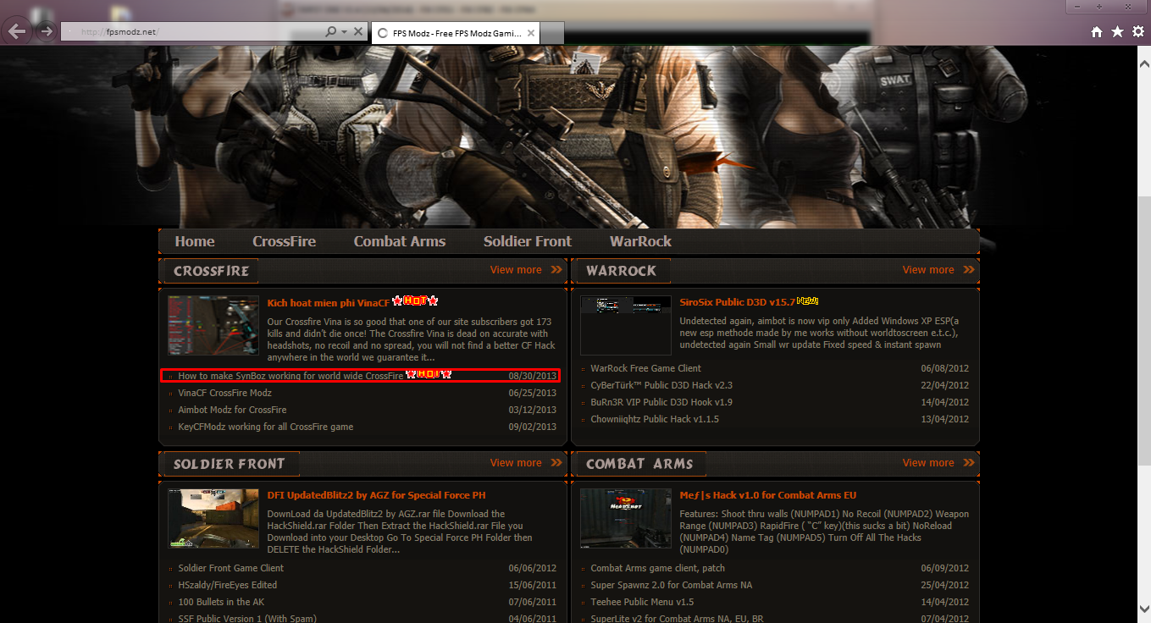Click the HOT badge beside Kich hoat headline

click(415, 300)
